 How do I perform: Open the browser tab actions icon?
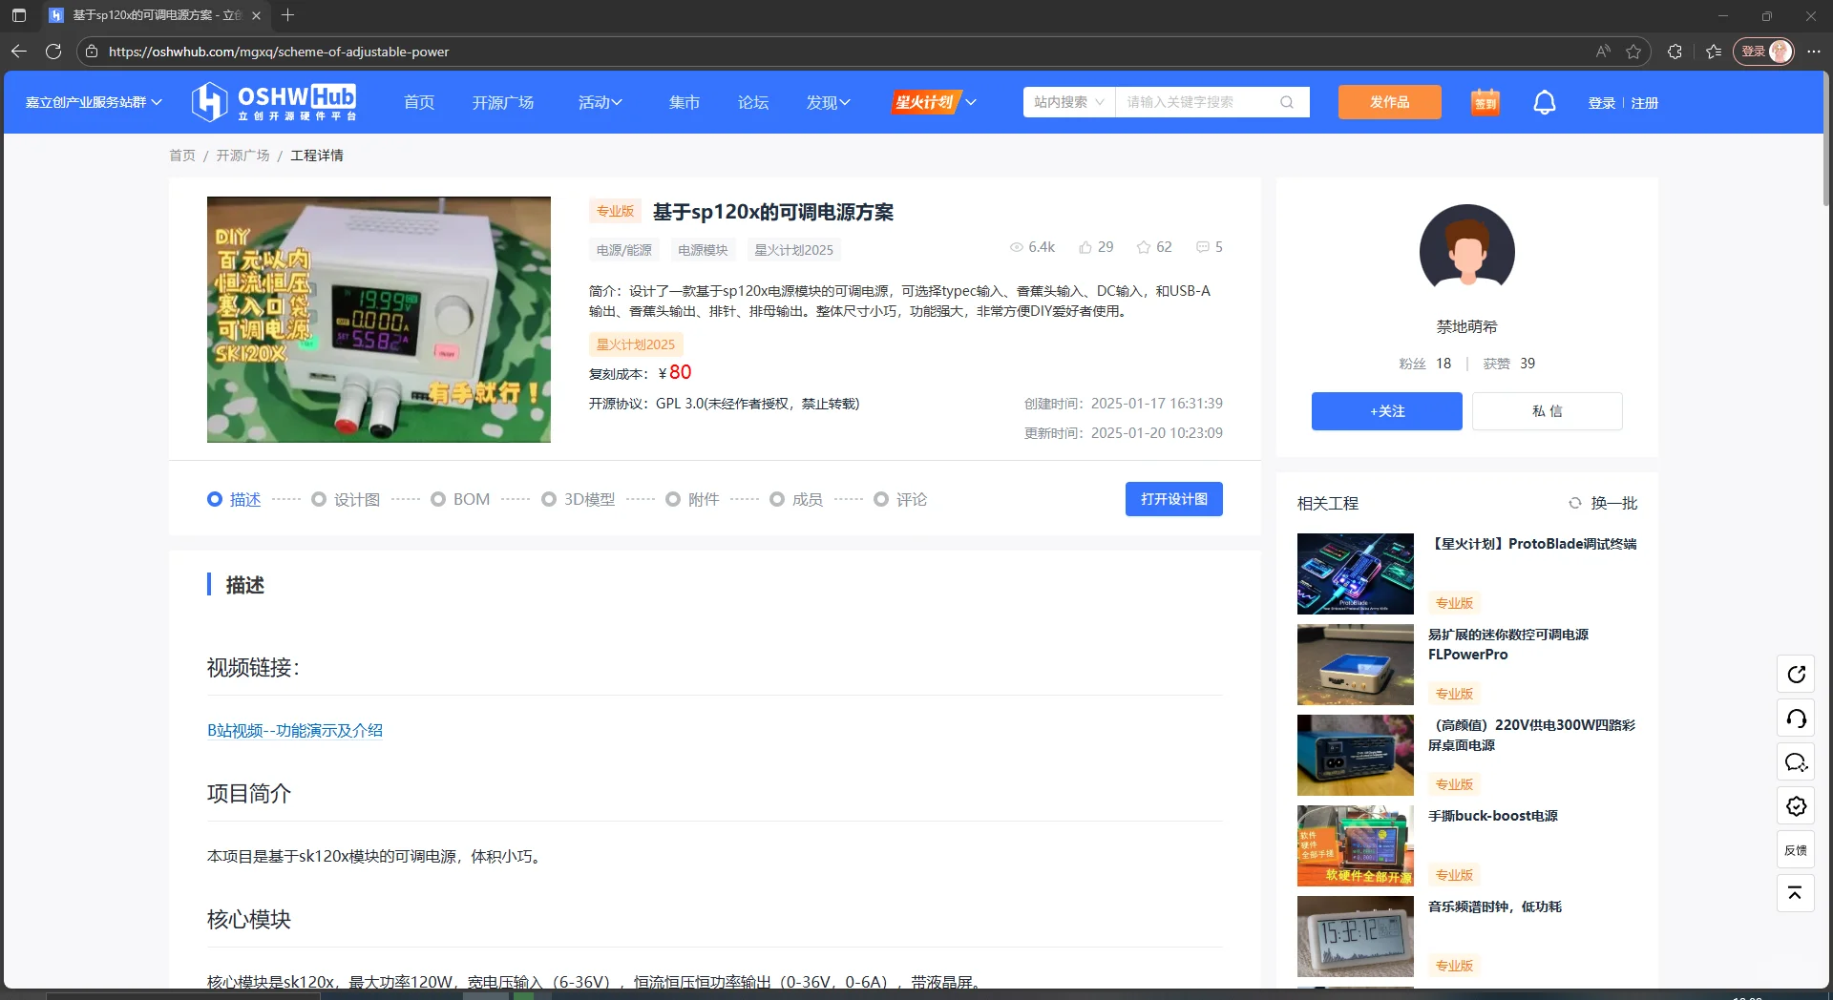19,15
